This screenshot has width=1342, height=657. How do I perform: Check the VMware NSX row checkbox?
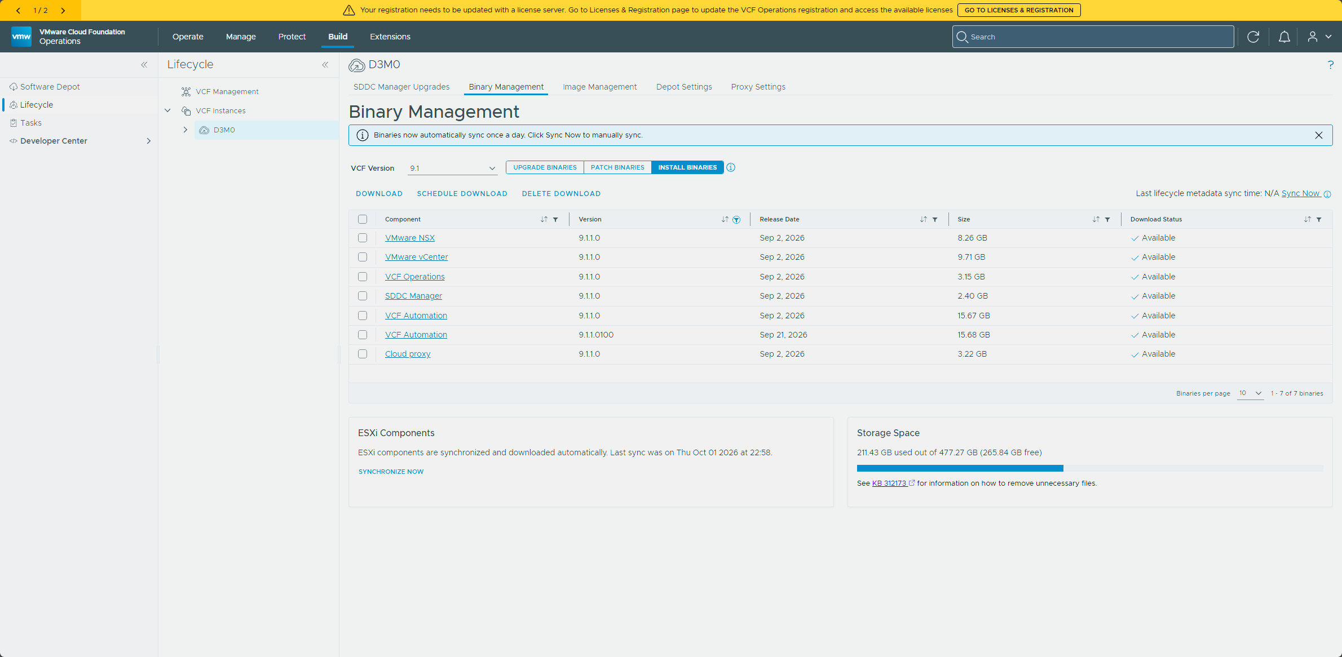tap(363, 238)
